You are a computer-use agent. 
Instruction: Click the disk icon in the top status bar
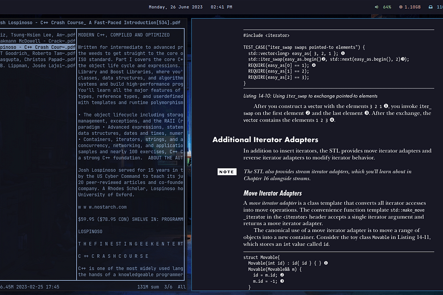click(x=430, y=7)
